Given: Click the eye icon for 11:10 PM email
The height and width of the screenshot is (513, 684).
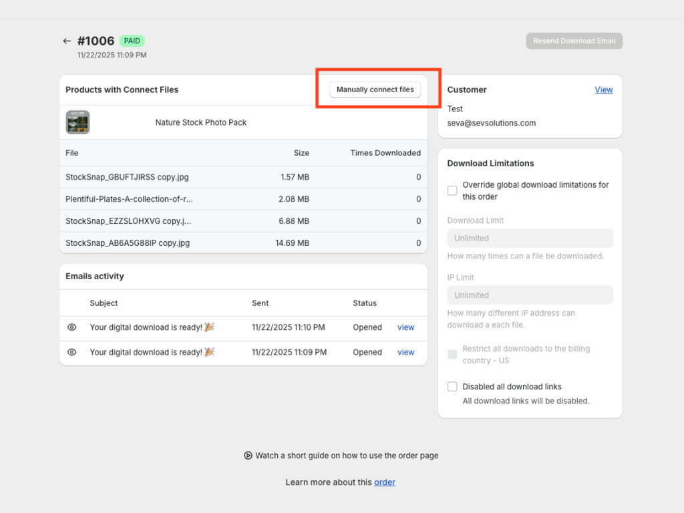Looking at the screenshot, I should click(x=72, y=327).
